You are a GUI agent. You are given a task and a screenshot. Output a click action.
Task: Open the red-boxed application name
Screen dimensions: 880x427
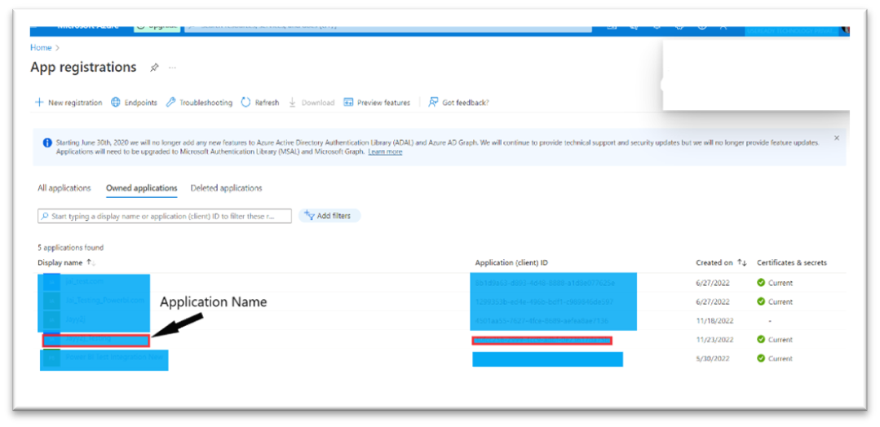[x=96, y=340]
